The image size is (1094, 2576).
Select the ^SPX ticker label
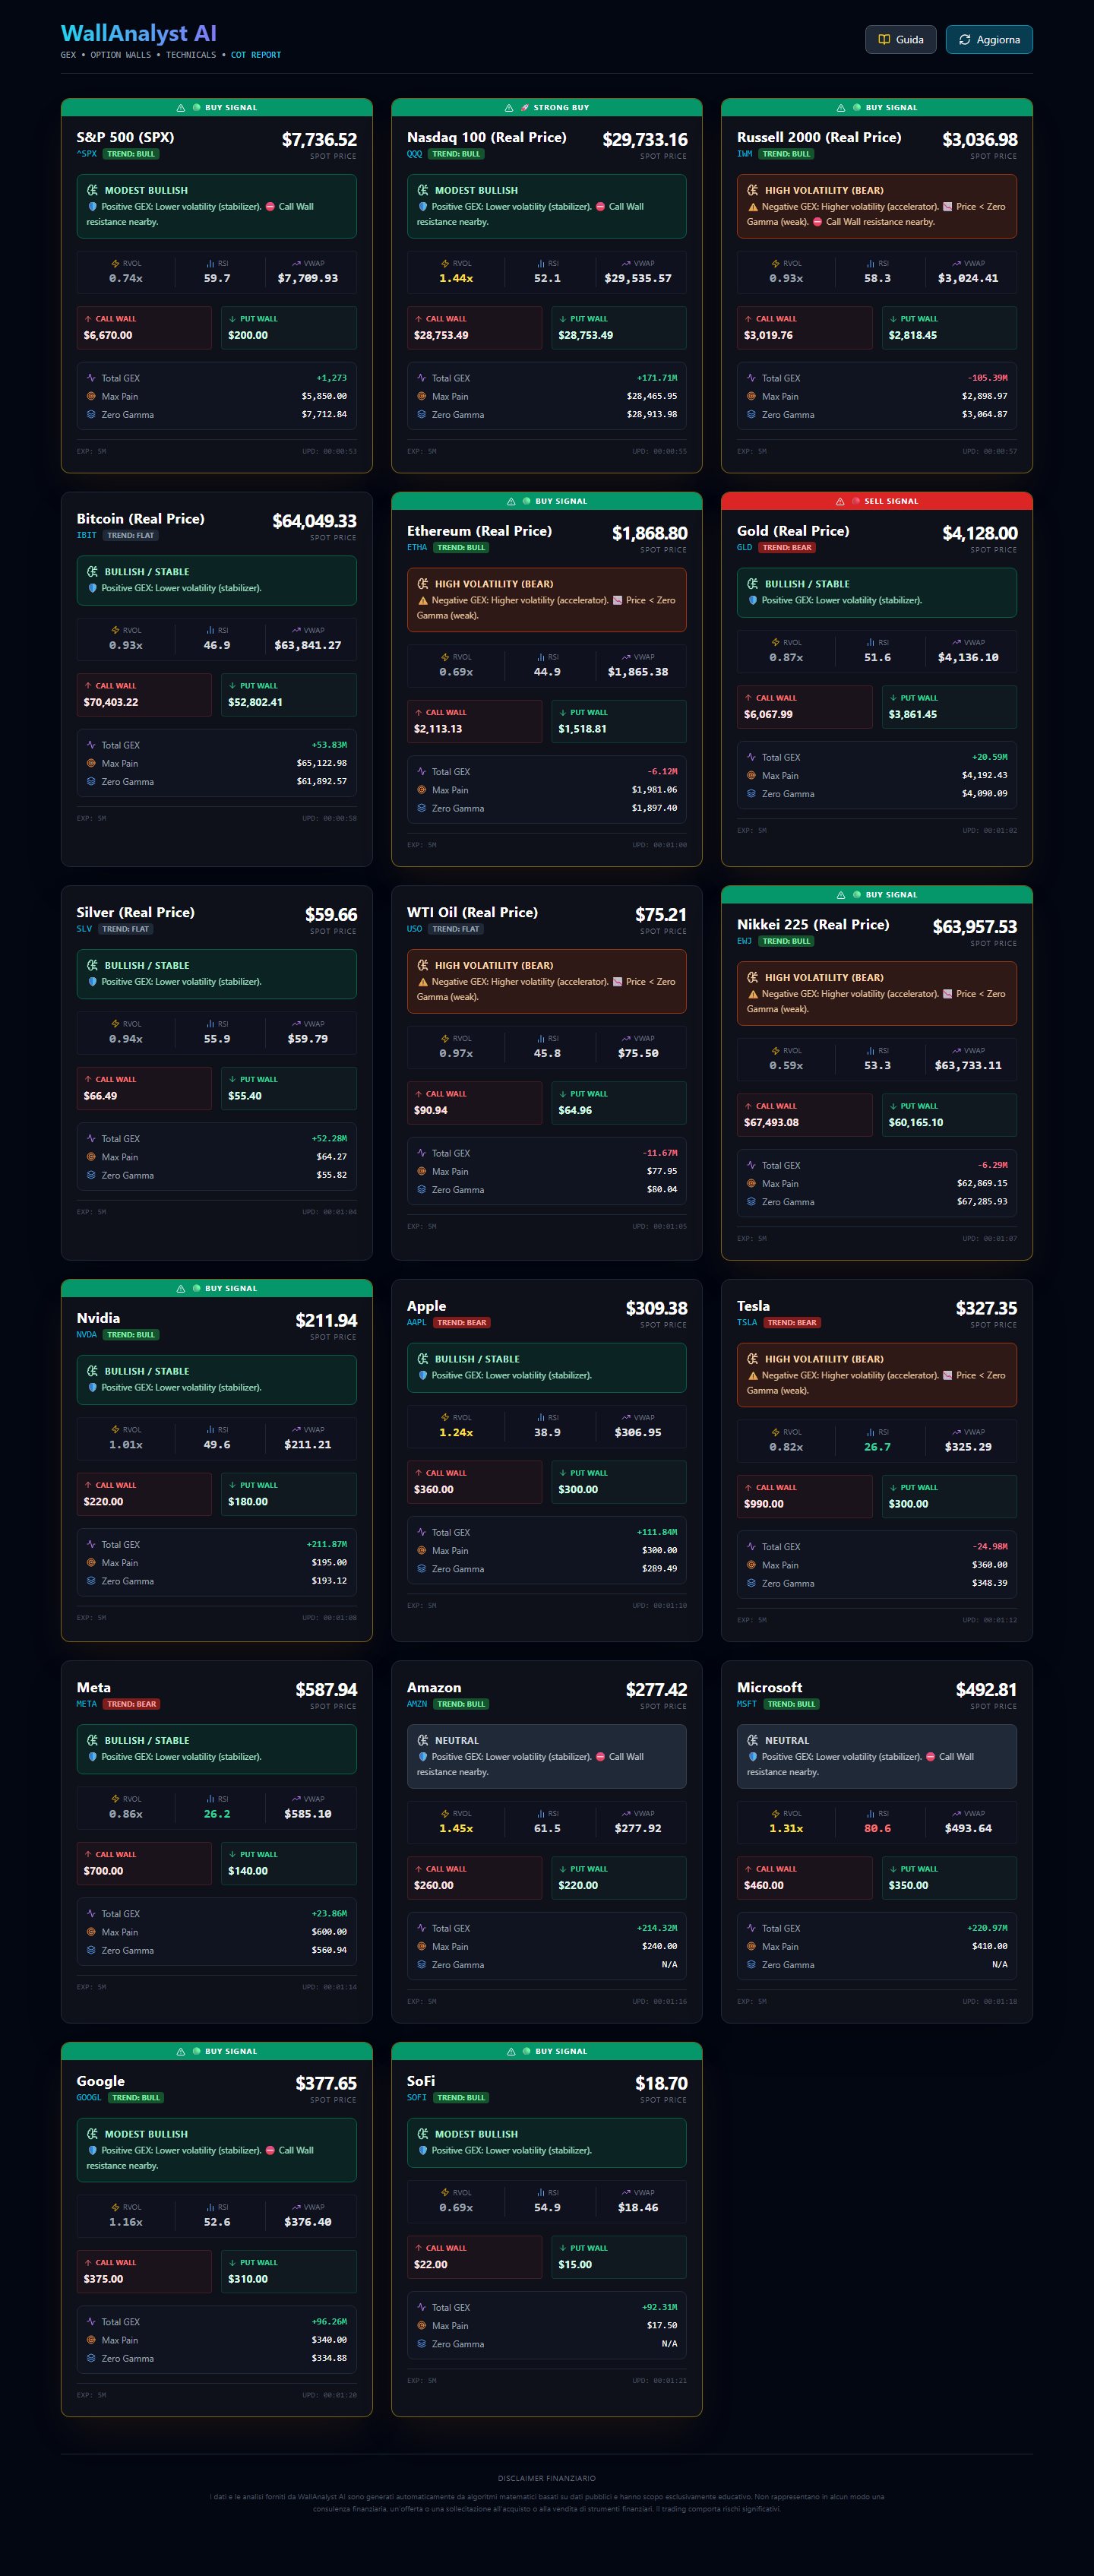(x=87, y=154)
